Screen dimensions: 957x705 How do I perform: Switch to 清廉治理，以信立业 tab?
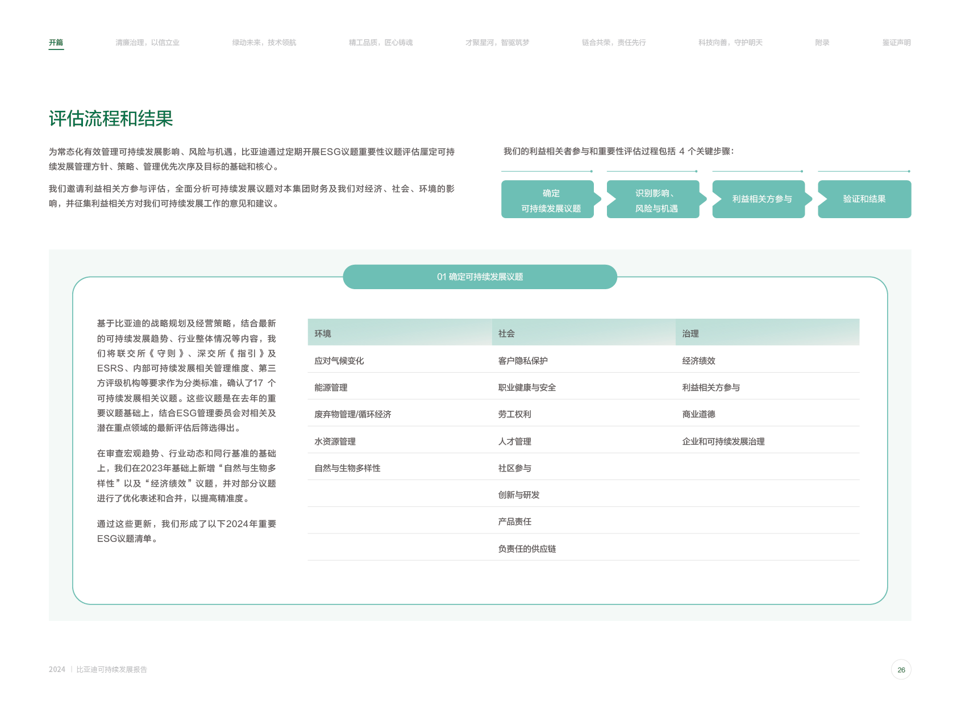pyautogui.click(x=147, y=43)
